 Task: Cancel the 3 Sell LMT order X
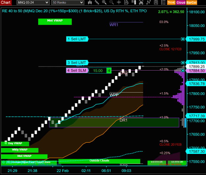pos(183,63)
